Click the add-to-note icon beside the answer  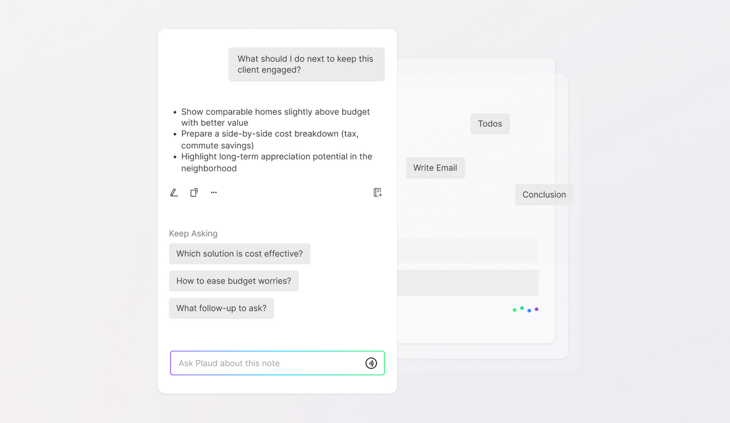coord(378,193)
